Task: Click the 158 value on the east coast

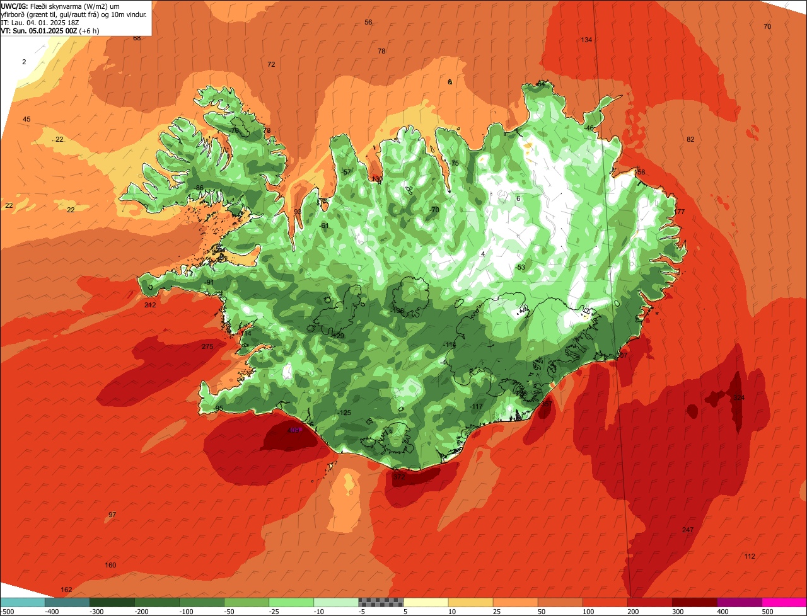Action: click(x=640, y=172)
